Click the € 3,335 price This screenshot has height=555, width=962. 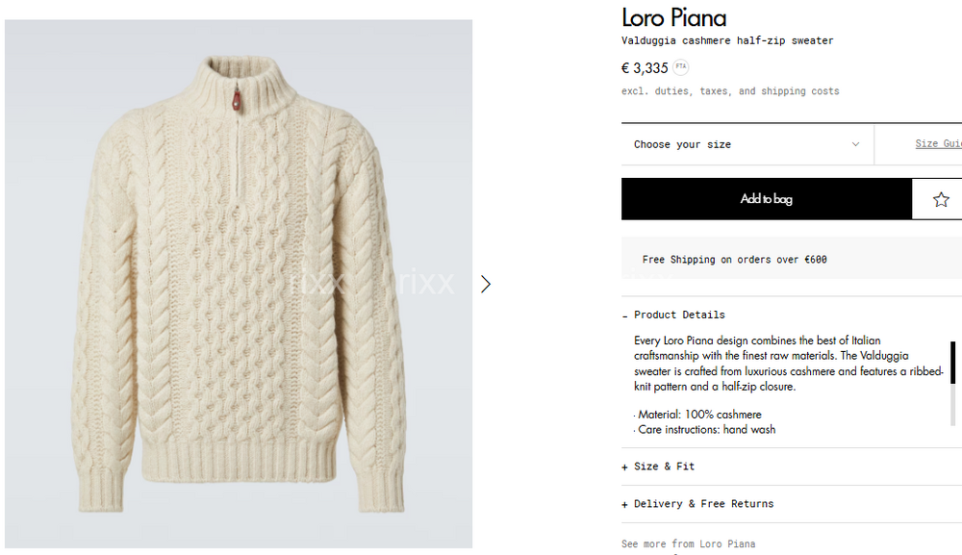pyautogui.click(x=645, y=68)
